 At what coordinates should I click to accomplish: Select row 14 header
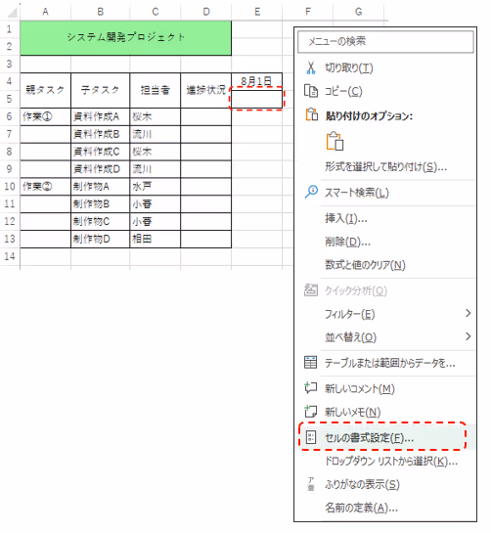10,256
